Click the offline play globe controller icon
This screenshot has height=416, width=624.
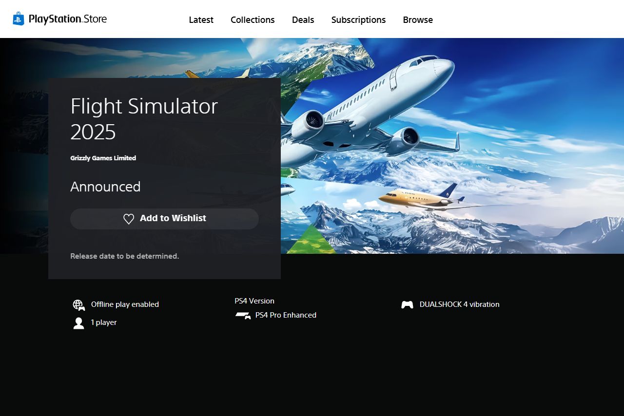pos(79,305)
